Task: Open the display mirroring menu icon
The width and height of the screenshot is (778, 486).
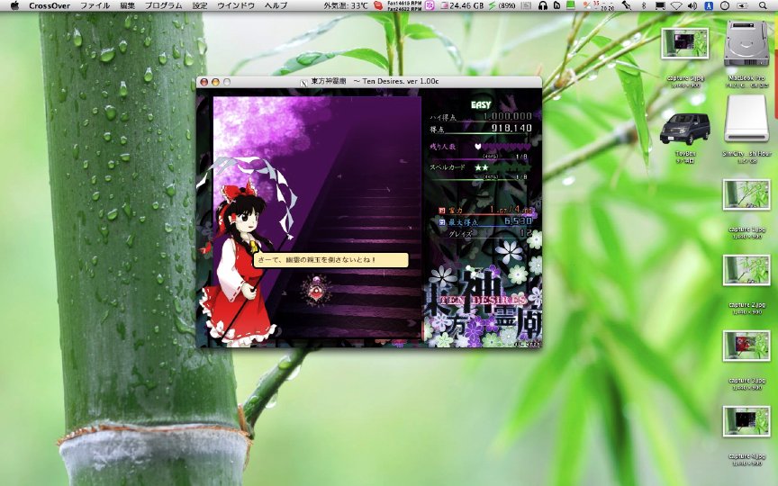Action: click(x=660, y=6)
